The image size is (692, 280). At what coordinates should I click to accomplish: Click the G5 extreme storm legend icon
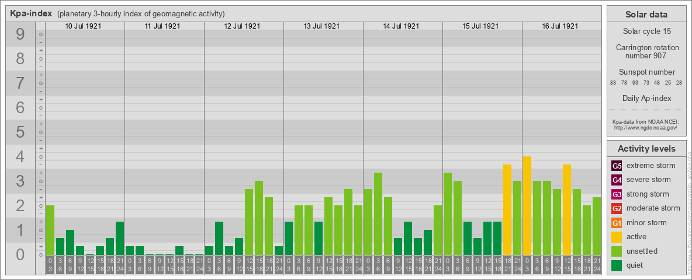click(x=617, y=166)
